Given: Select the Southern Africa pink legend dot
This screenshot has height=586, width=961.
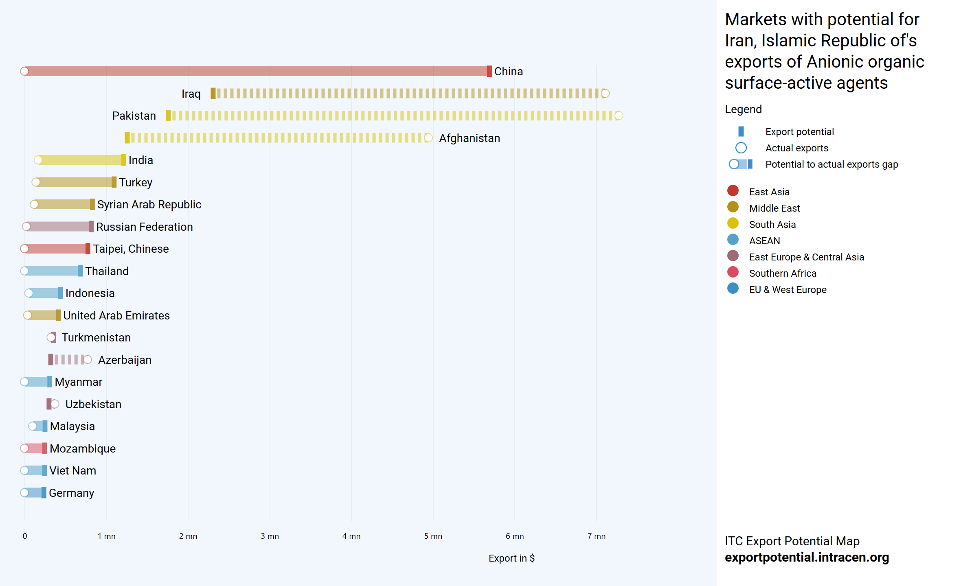Looking at the screenshot, I should pos(733,272).
